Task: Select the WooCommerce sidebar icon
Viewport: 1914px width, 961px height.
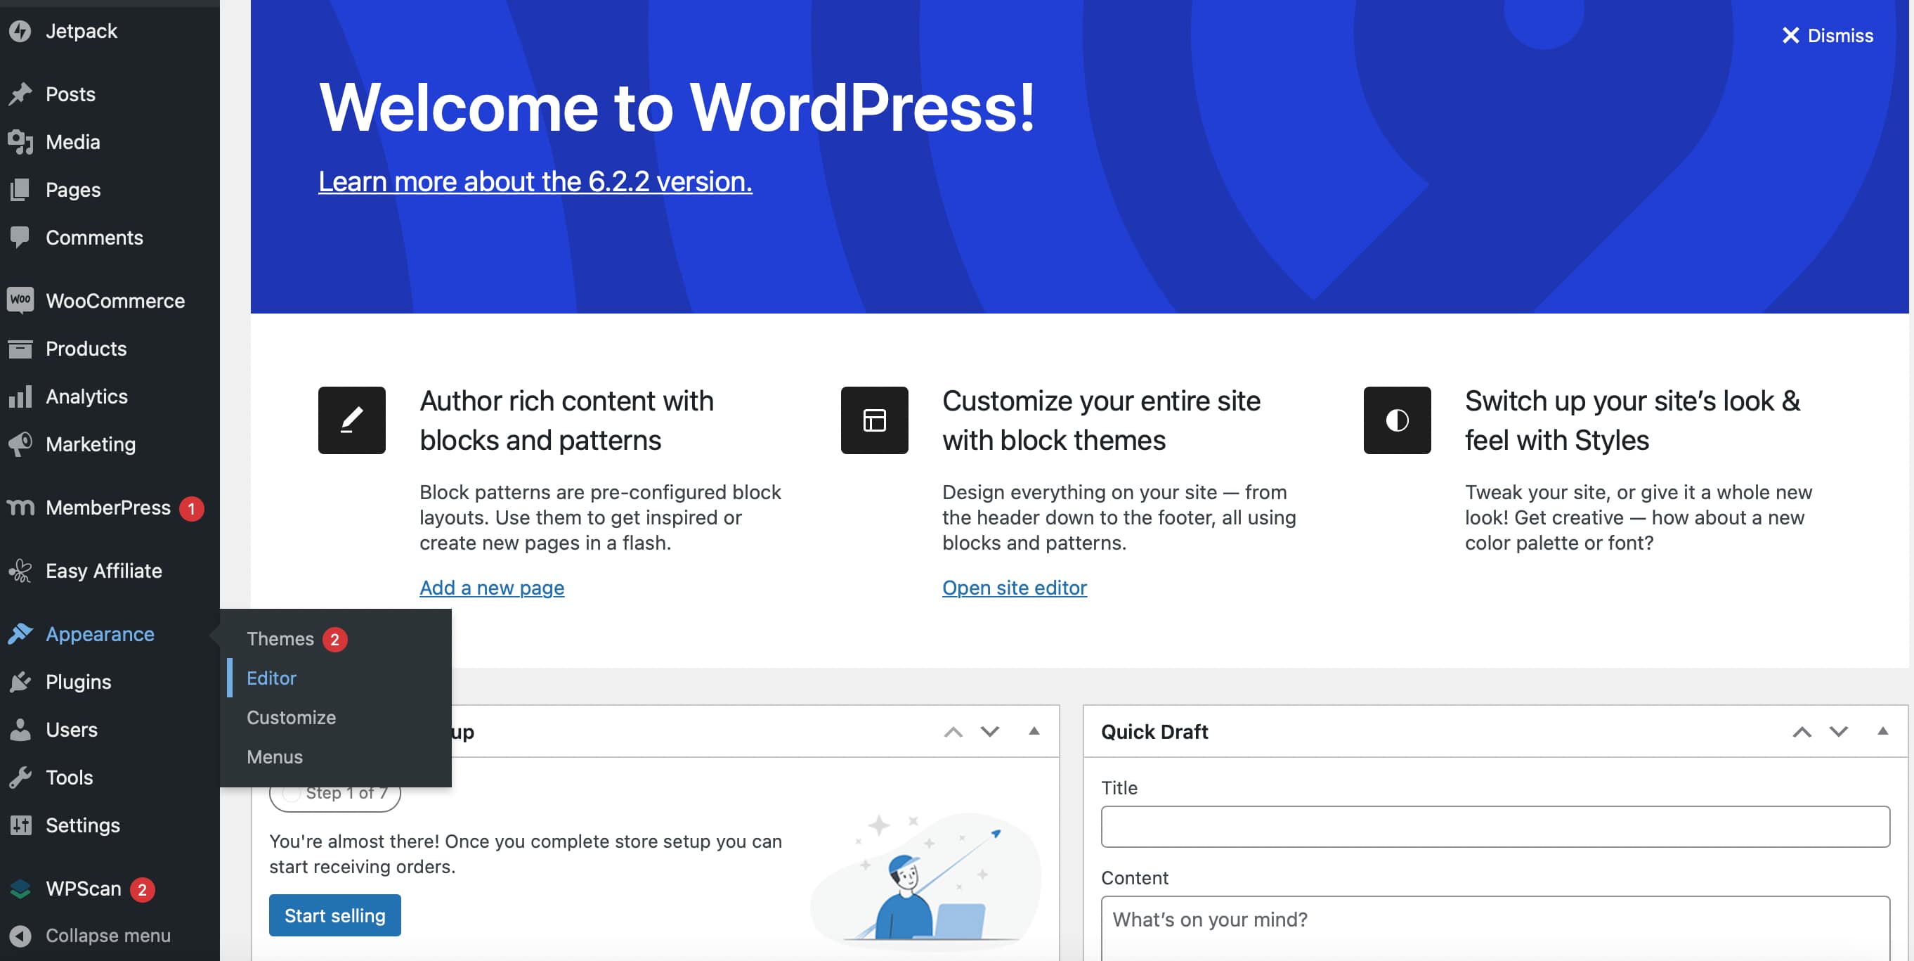Action: point(20,300)
